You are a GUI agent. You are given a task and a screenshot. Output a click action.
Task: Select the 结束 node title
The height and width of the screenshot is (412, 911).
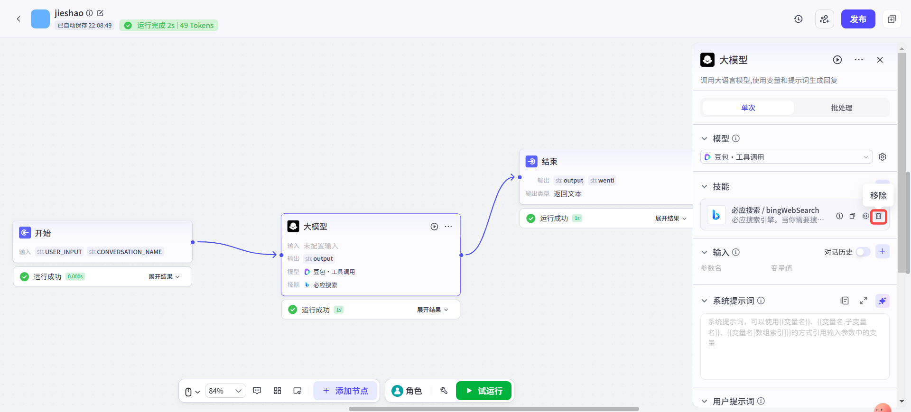(x=549, y=162)
